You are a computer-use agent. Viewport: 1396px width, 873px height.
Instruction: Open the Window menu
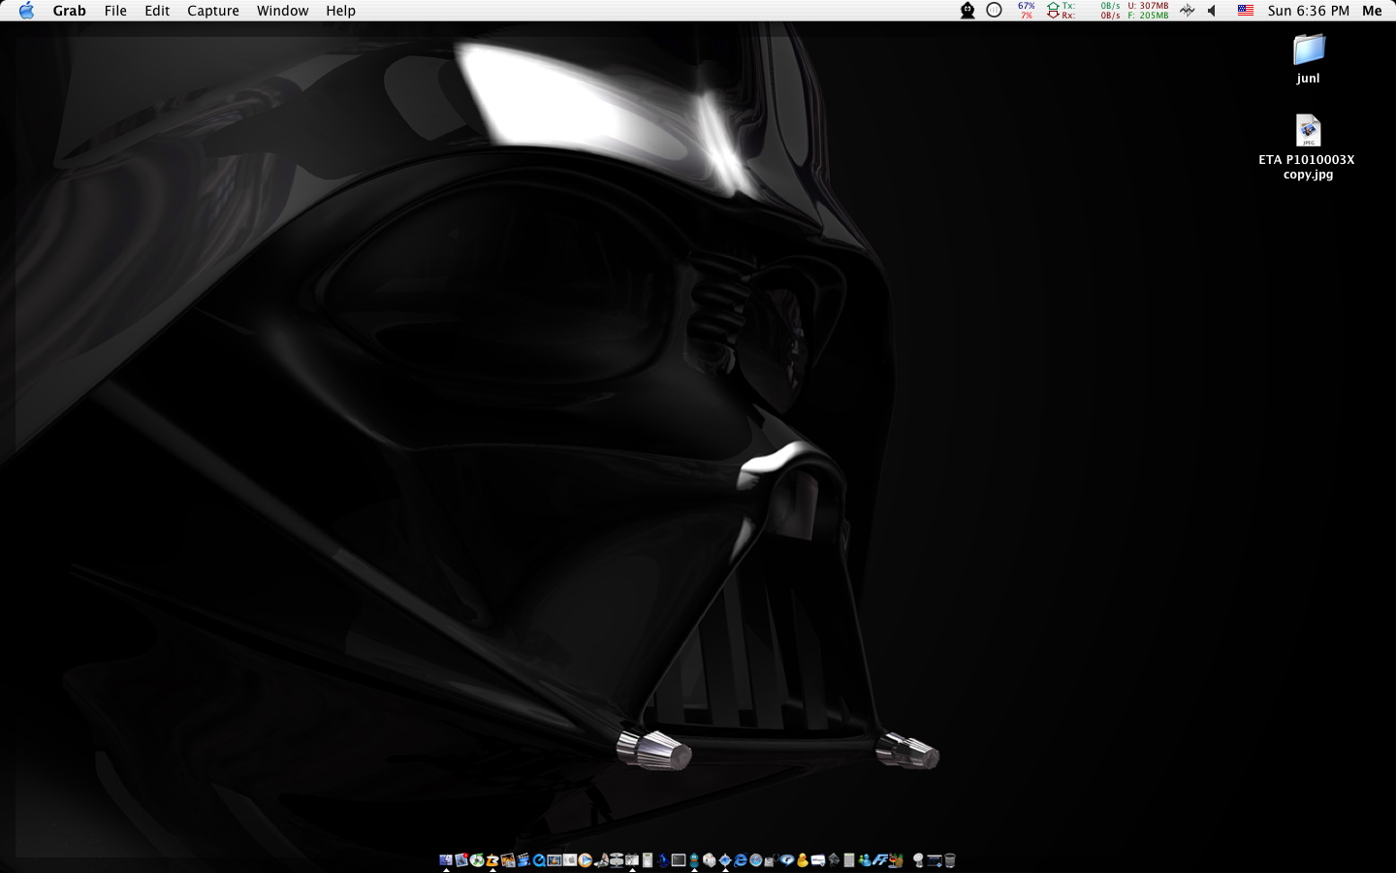pos(282,11)
